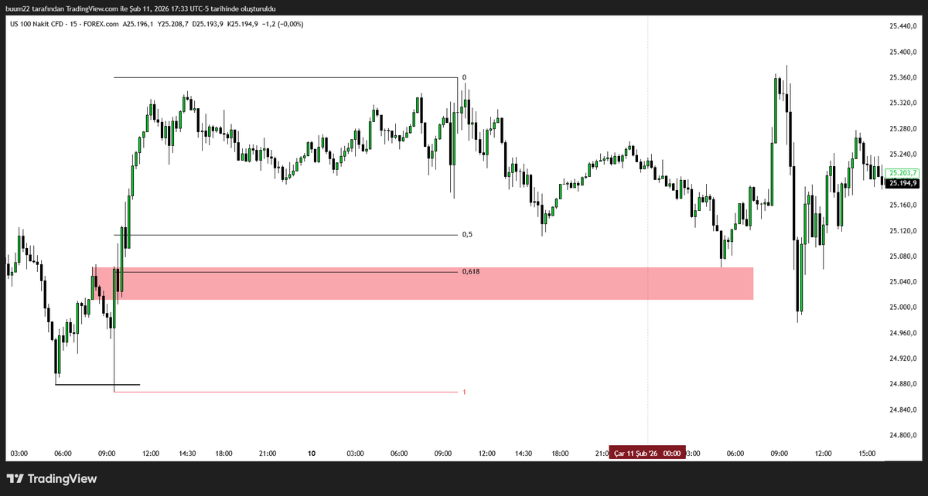
Task: Click the 24.880,0 price axis label
Action: click(902, 384)
